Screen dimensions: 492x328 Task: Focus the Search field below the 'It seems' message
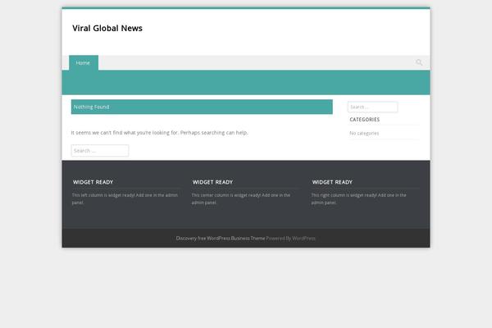coord(100,151)
